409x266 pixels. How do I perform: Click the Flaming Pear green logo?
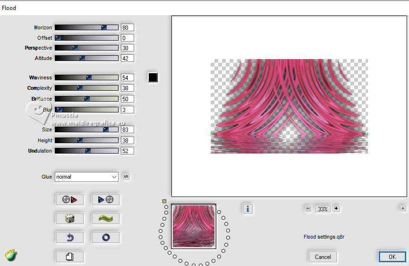(x=11, y=255)
